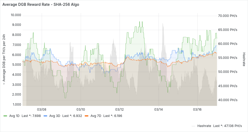Click the vertical Hashrate right axis title
The width and height of the screenshot is (248, 132).
[244, 59]
